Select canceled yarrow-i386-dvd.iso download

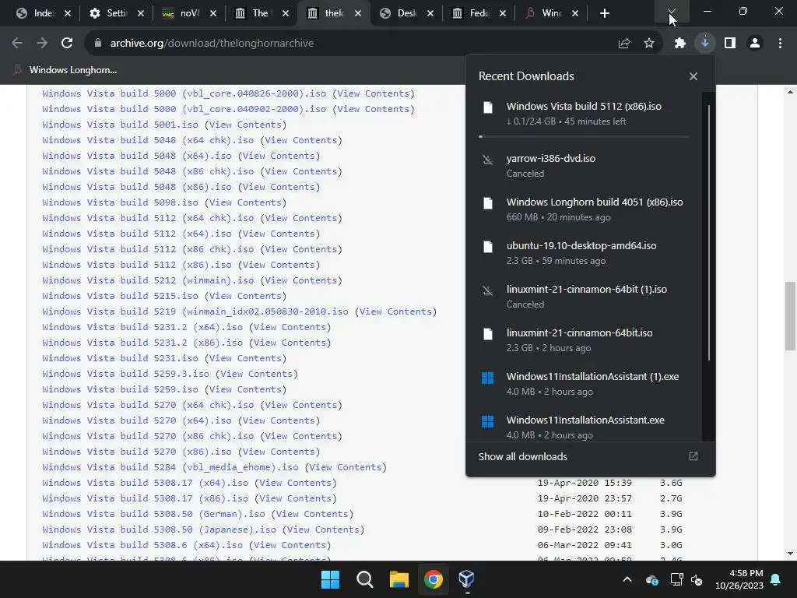point(584,166)
